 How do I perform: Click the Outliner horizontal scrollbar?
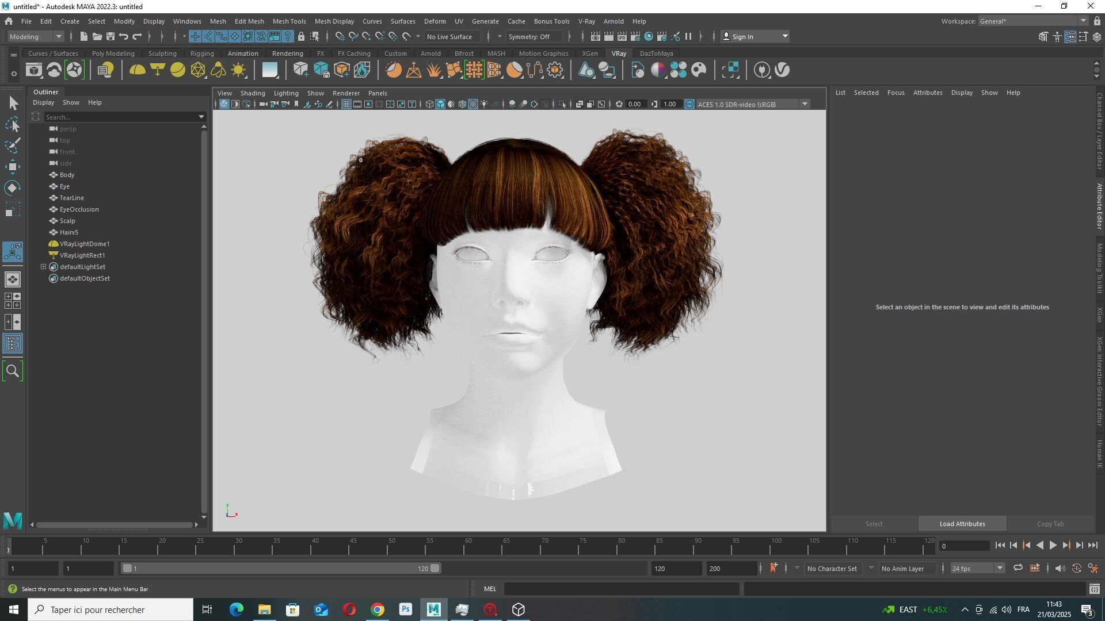(x=114, y=524)
